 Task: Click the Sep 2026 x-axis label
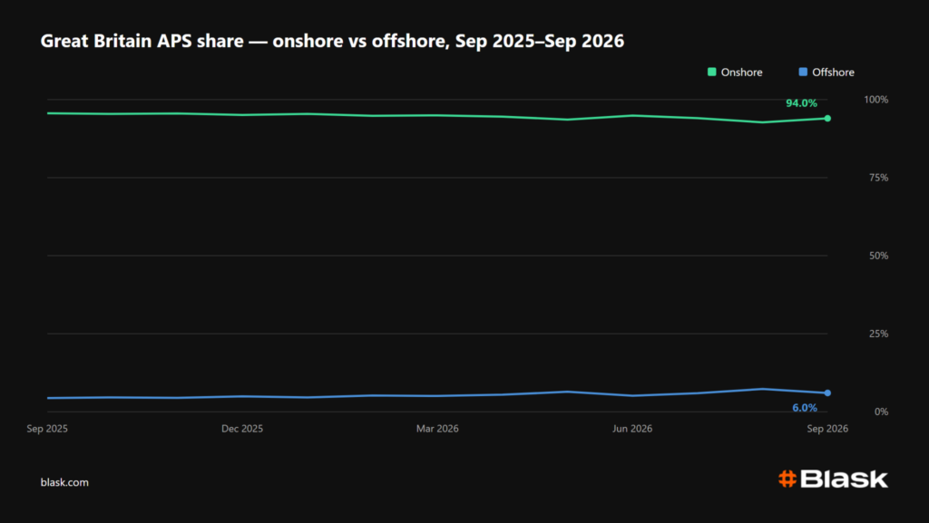point(827,429)
